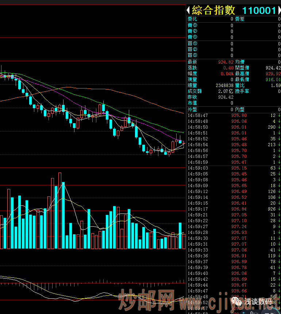This screenshot has height=314, width=281.
Task: Select the 總量 value 2348838
Action: [x=224, y=86]
